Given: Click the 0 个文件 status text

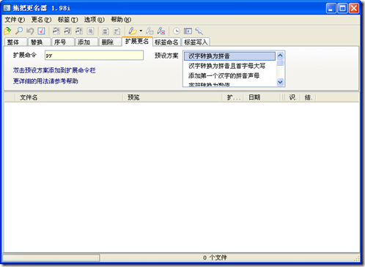Looking at the screenshot, I should tap(215, 257).
